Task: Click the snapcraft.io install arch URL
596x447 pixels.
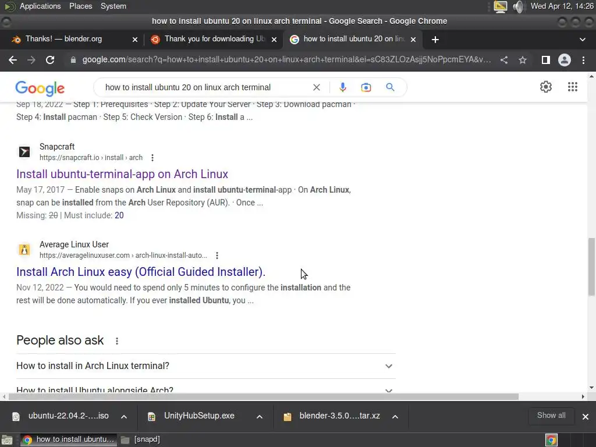Action: pyautogui.click(x=91, y=158)
